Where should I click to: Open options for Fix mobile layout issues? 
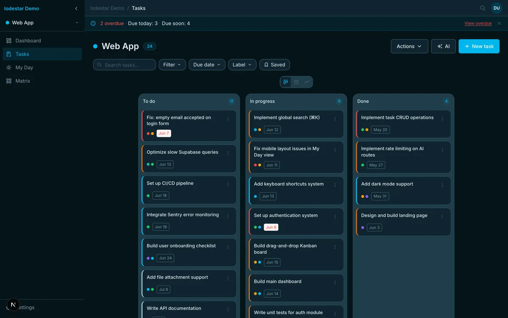[x=335, y=150]
